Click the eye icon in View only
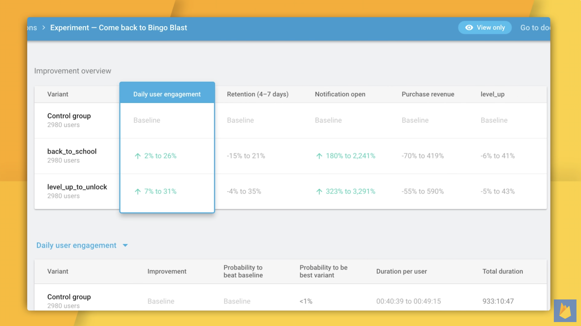 click(469, 27)
